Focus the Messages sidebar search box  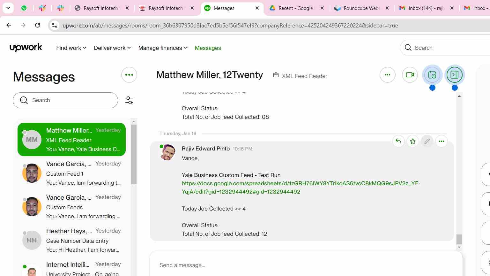(x=65, y=100)
